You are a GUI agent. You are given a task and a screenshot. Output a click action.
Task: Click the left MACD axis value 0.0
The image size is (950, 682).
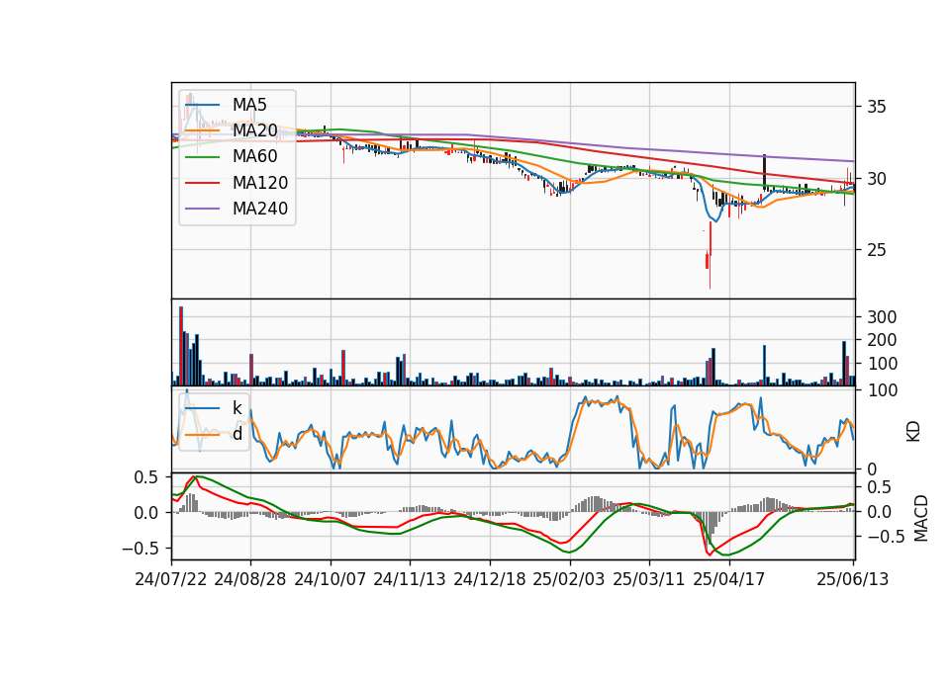pyautogui.click(x=145, y=513)
